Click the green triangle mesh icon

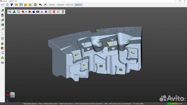(x=14, y=12)
